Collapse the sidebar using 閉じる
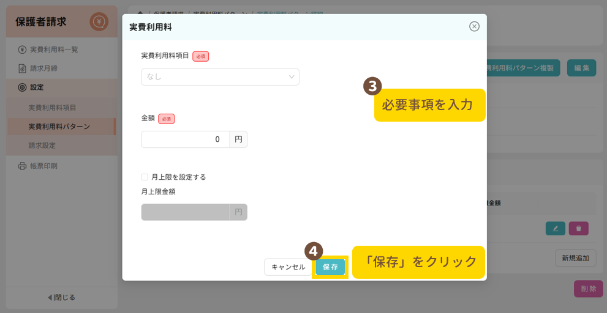The width and height of the screenshot is (607, 313). 61,298
